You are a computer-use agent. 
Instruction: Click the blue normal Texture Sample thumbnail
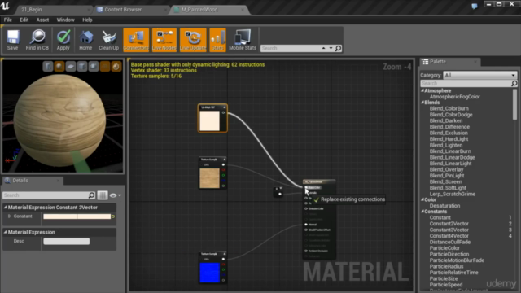point(210,273)
